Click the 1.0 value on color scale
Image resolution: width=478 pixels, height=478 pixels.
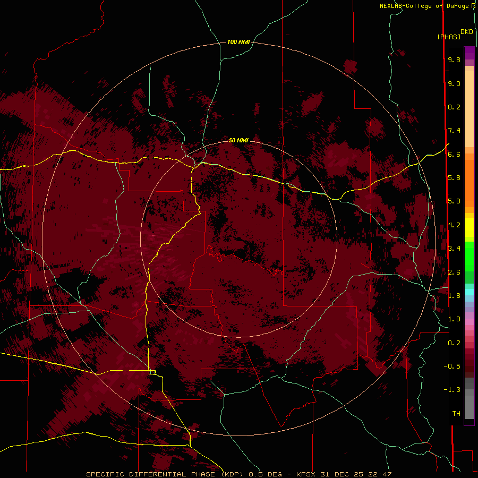(454, 319)
